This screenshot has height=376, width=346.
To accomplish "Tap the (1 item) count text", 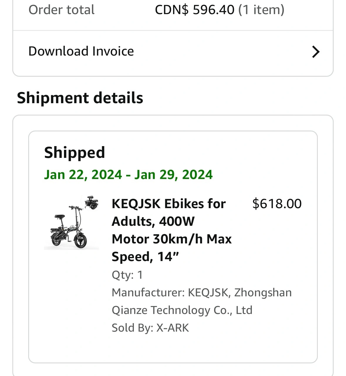I will click(261, 10).
